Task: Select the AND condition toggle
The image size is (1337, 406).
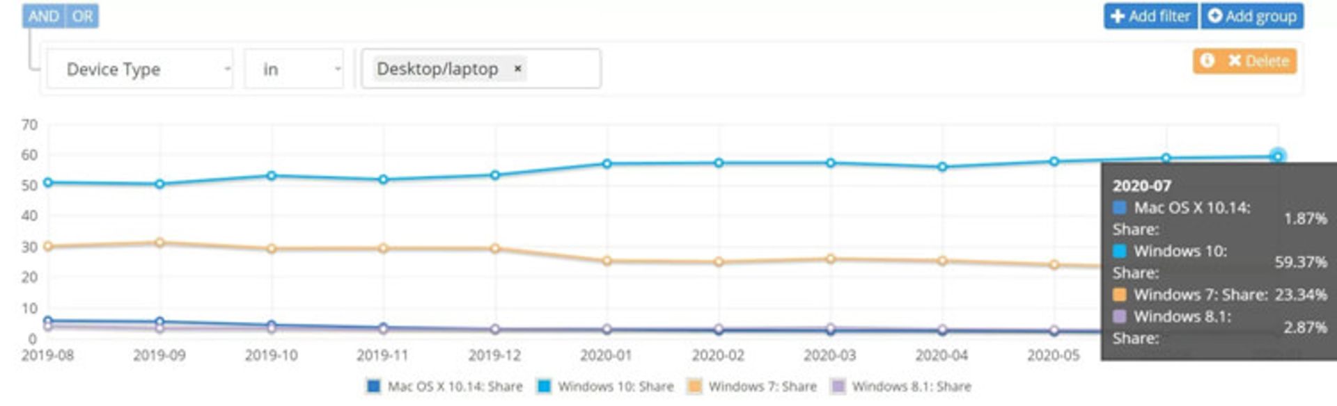Action: (x=43, y=16)
